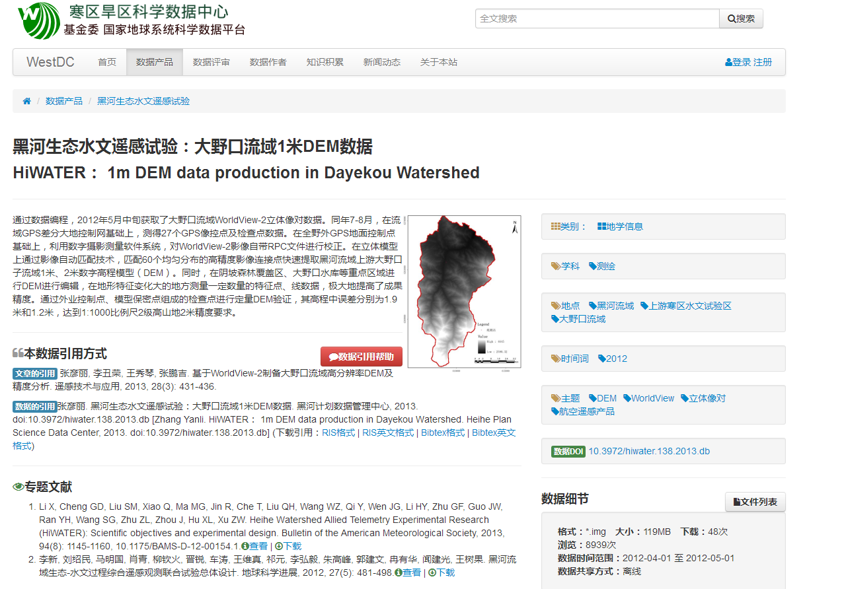The height and width of the screenshot is (589, 846).
Task: Click the Chinese page title heading
Action: (192, 146)
